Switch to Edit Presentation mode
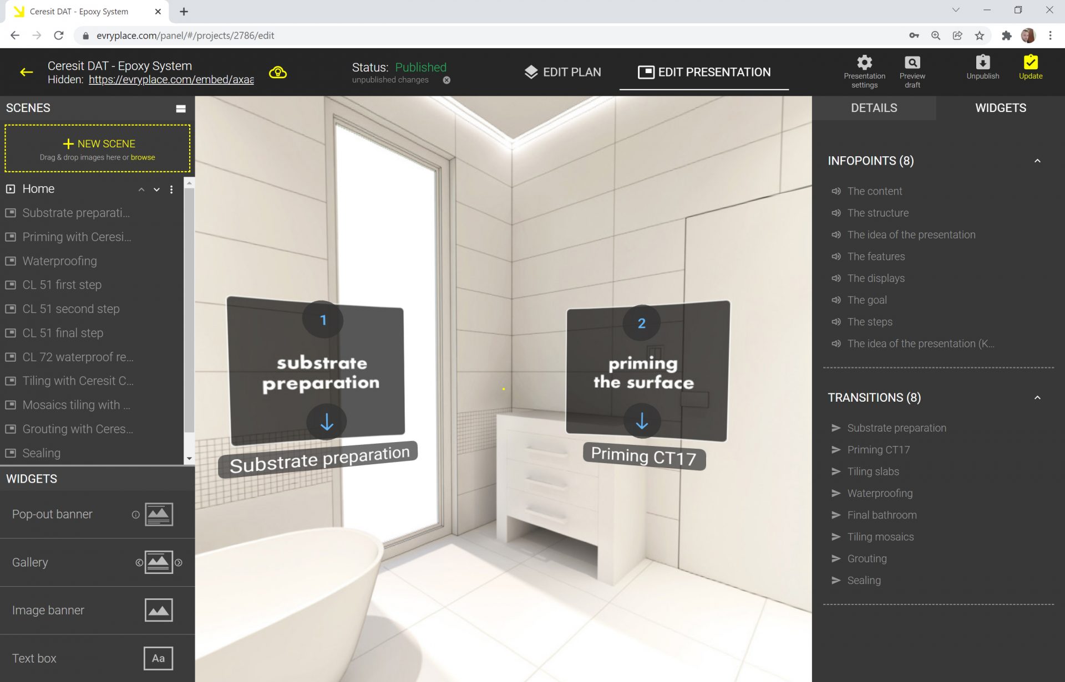Screen dimensions: 1065x682 point(704,72)
